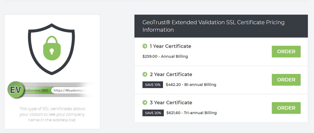Click the green padlock inside the shield

click(x=52, y=48)
